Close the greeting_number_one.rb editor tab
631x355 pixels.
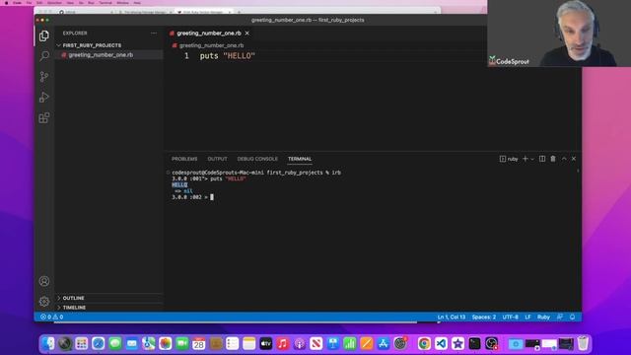247,33
